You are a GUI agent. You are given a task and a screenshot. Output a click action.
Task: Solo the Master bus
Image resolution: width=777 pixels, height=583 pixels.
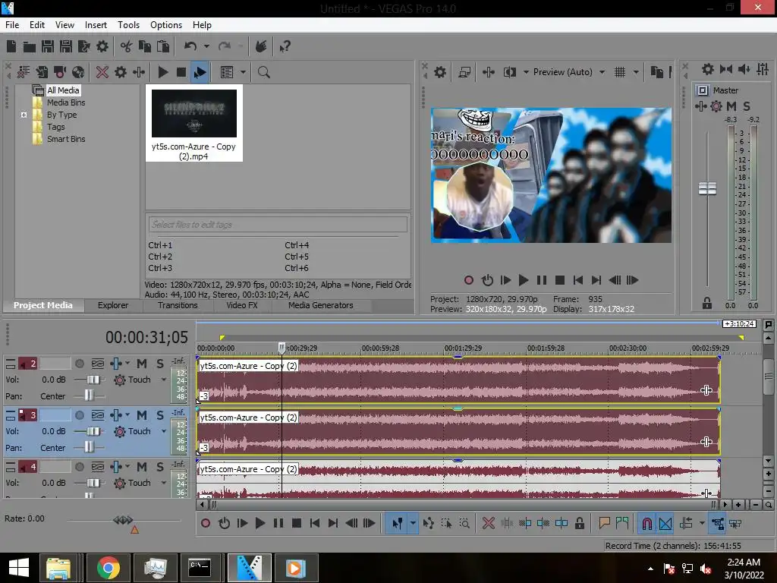[747, 106]
